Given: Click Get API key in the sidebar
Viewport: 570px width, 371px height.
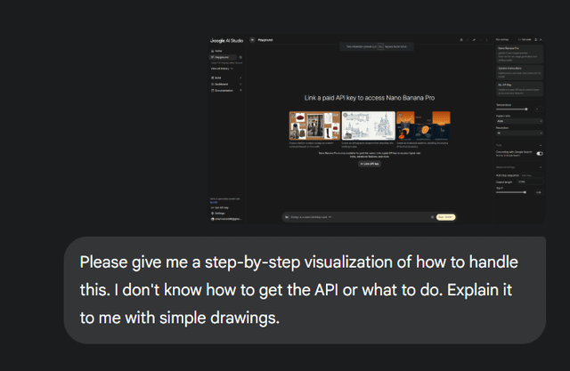Looking at the screenshot, I should click(x=223, y=206).
